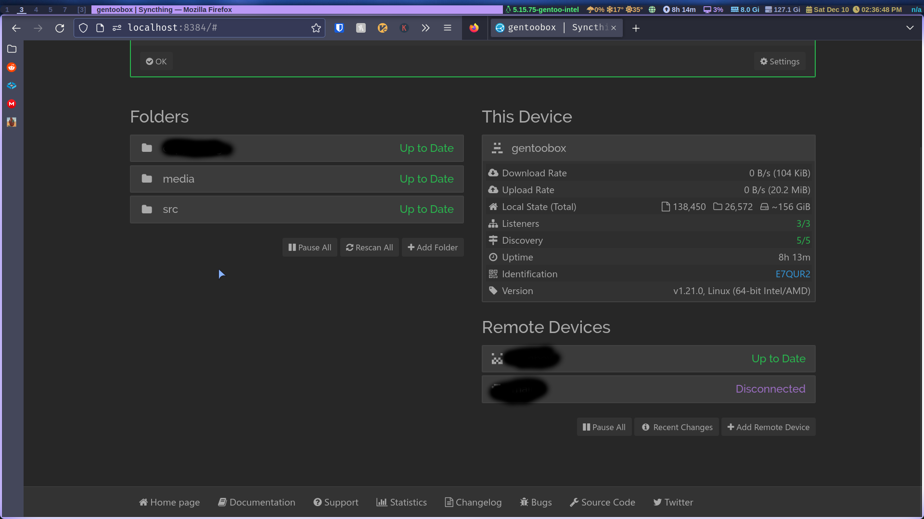The image size is (924, 519).
Task: Collapse the gentoobox device panel
Action: (x=648, y=148)
